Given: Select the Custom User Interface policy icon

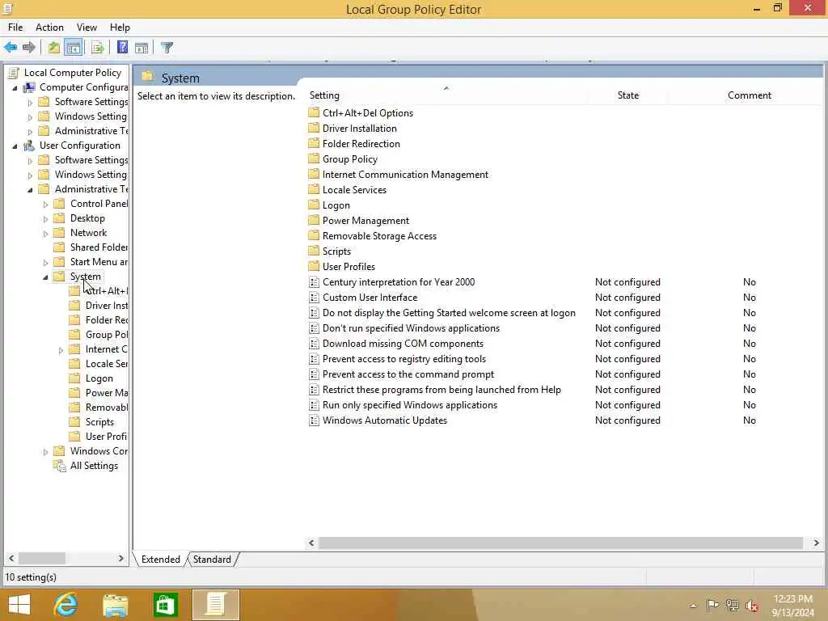Looking at the screenshot, I should coord(314,298).
